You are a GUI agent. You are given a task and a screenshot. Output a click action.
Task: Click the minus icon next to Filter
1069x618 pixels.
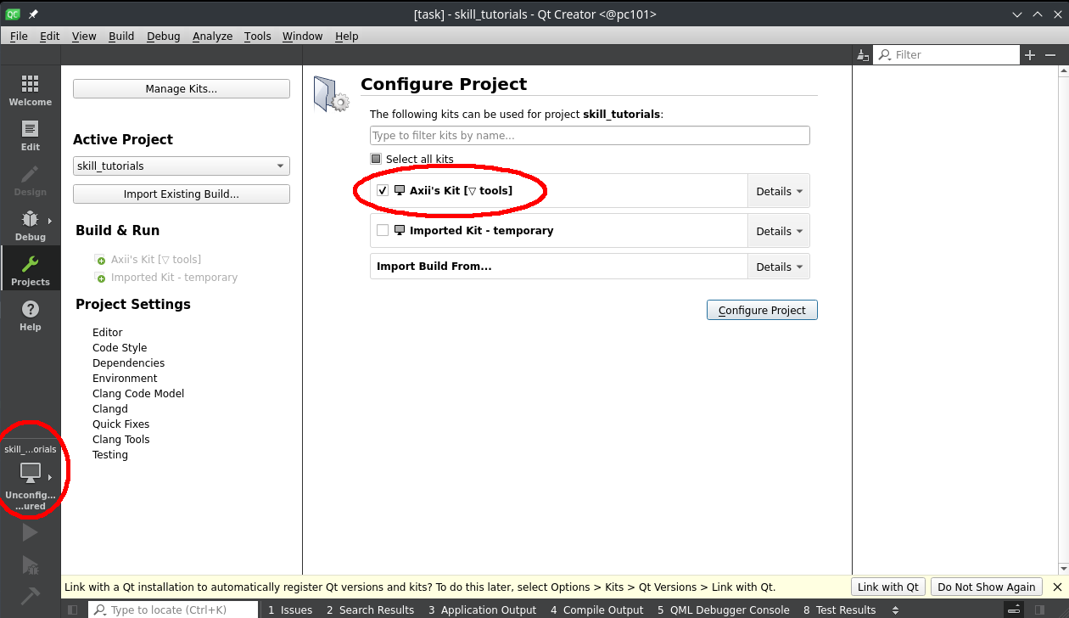(1050, 54)
